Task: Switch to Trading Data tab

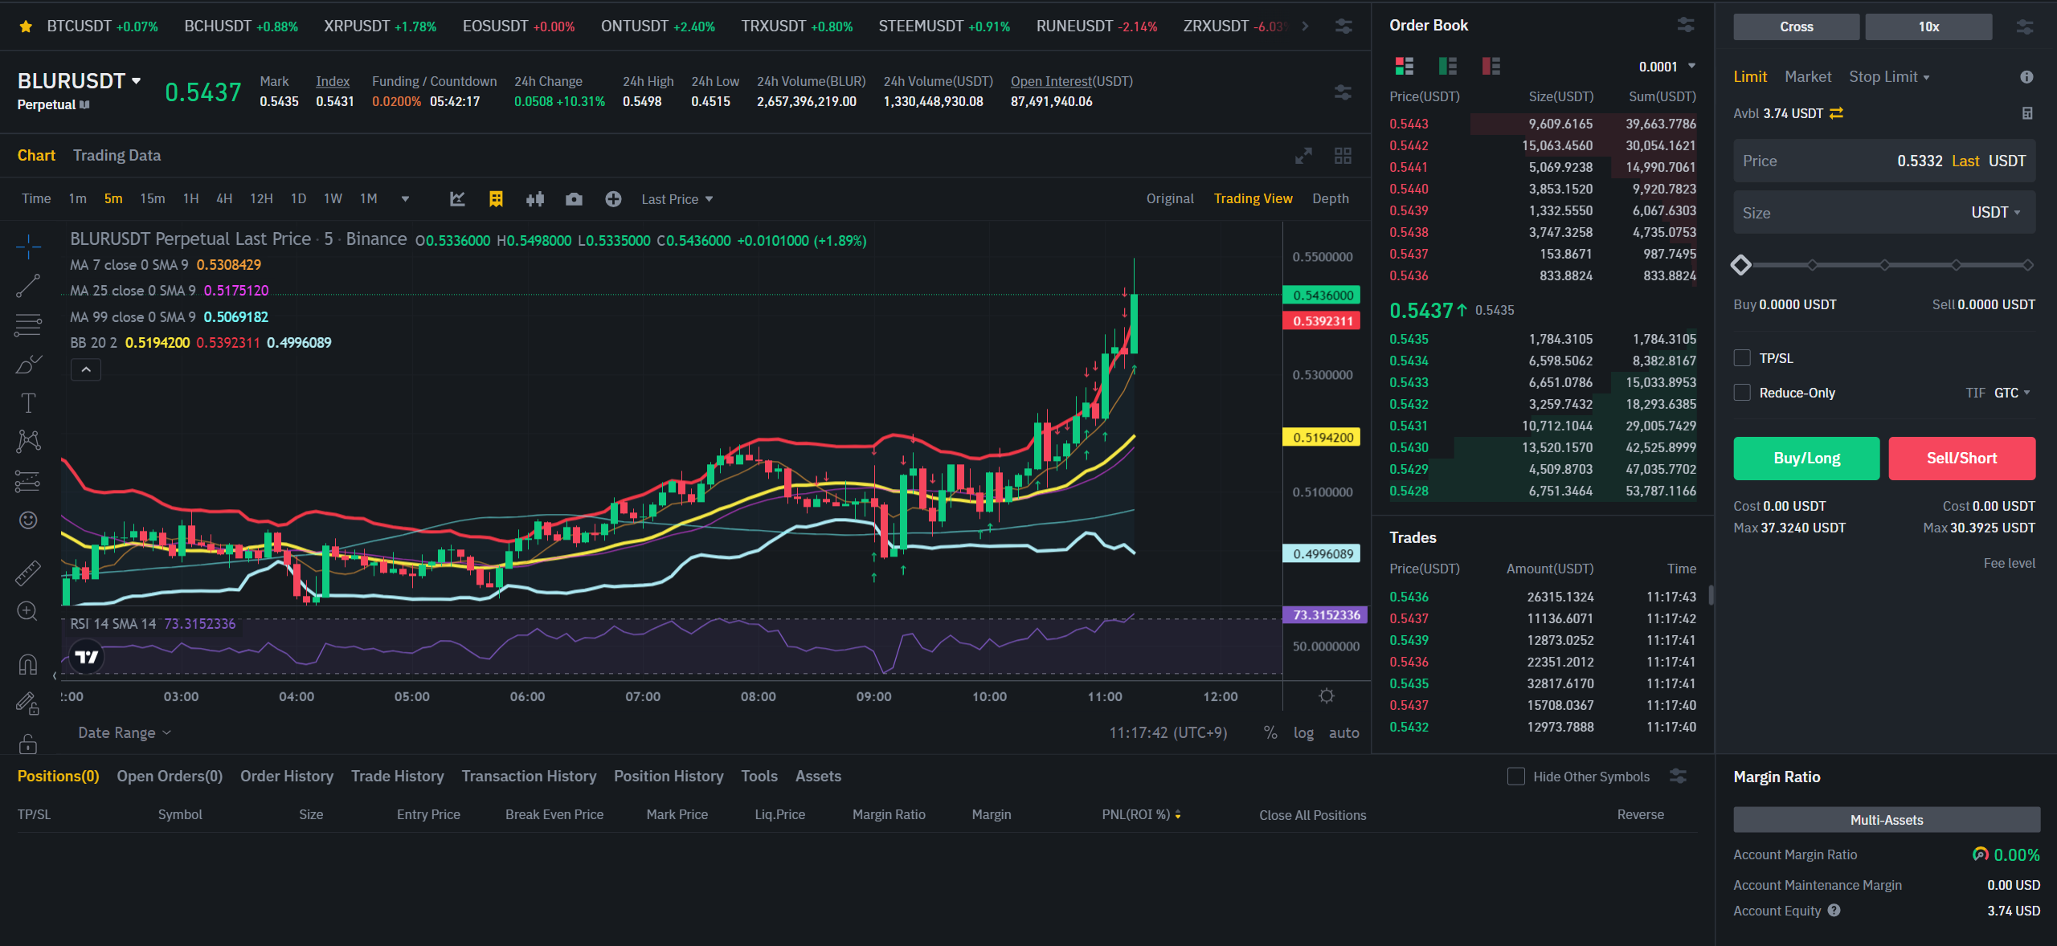Action: tap(117, 155)
